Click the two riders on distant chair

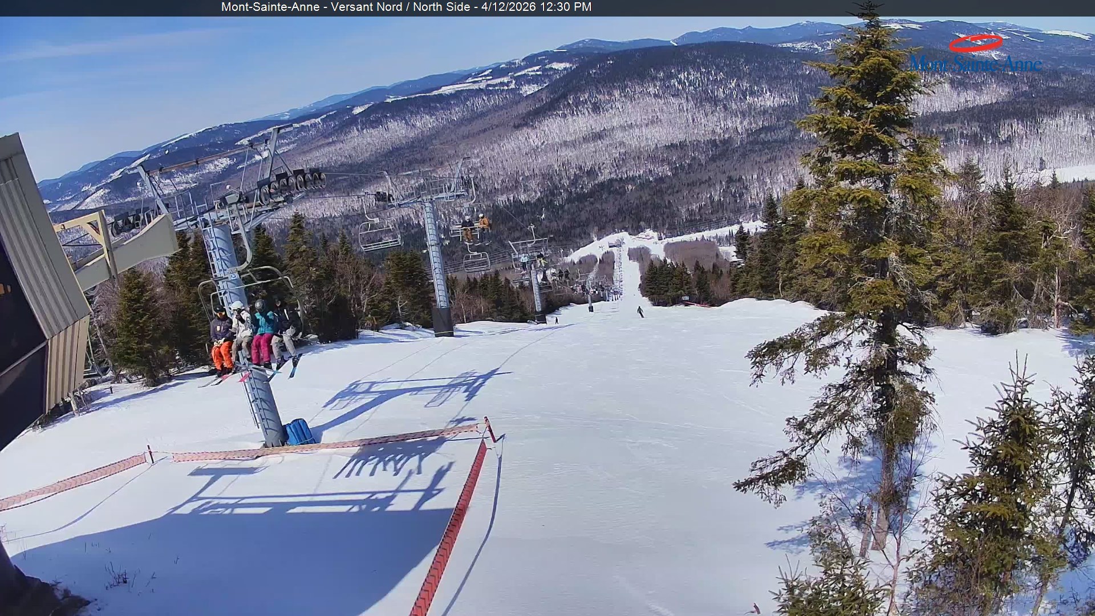point(475,227)
